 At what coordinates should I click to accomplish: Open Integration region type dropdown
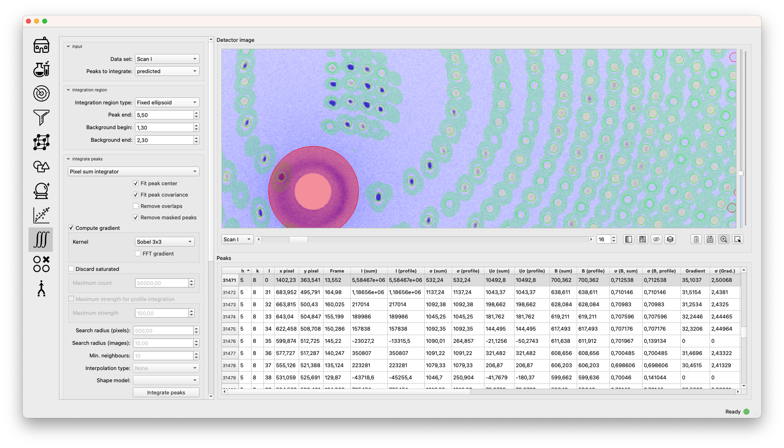[167, 102]
